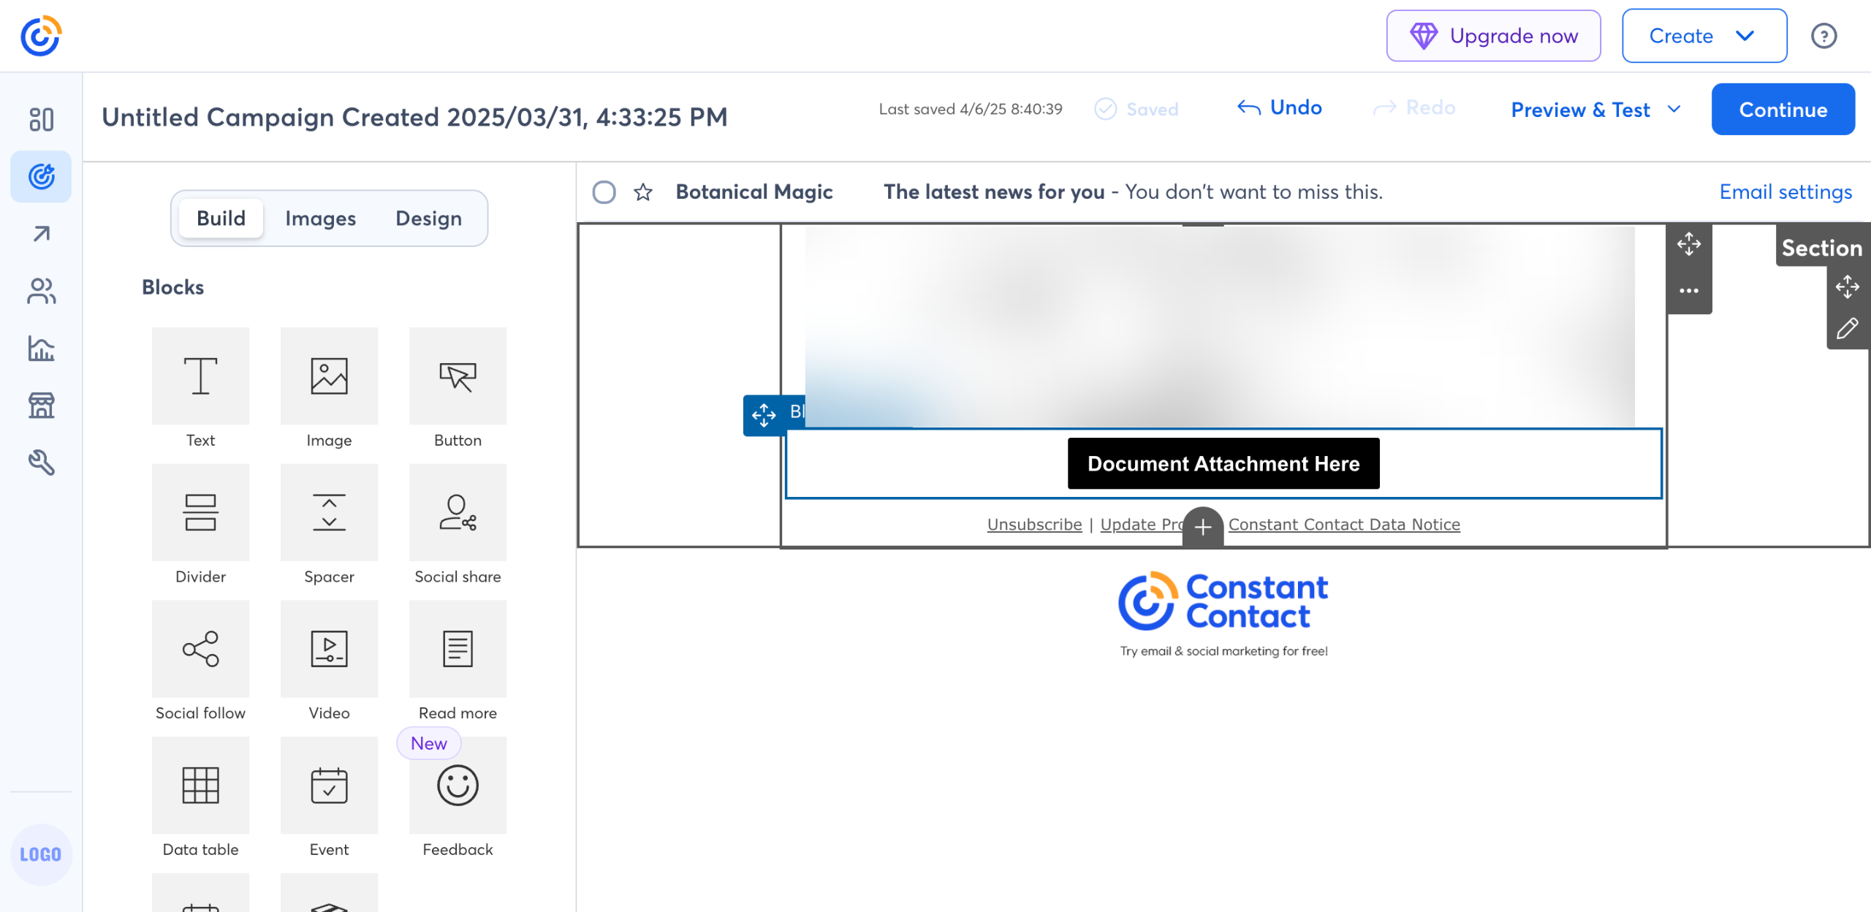Open the three-dots block options menu

pos(1688,291)
